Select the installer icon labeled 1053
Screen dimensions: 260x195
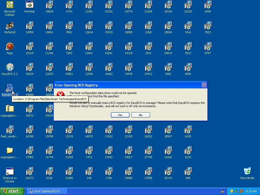click(69, 46)
